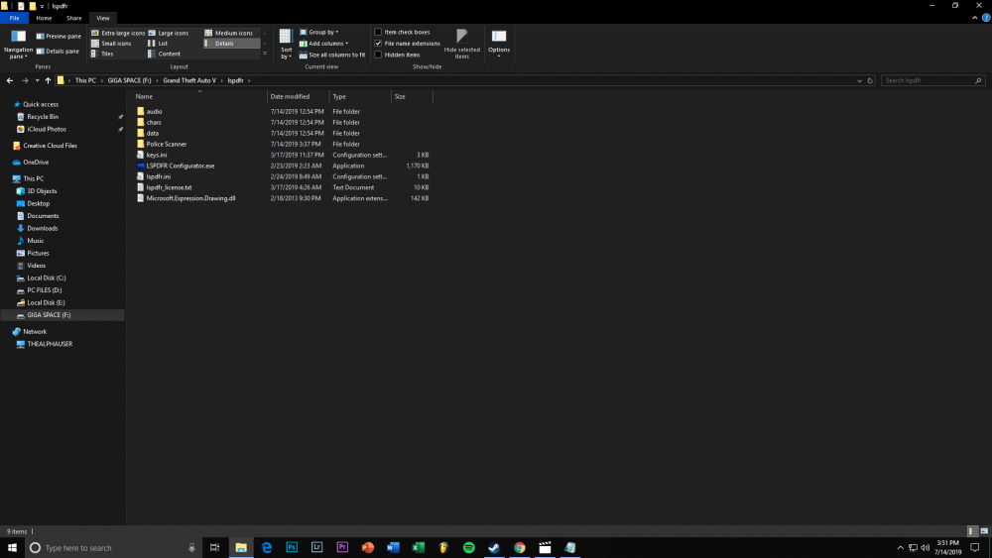The width and height of the screenshot is (992, 558).
Task: Open Spotify from the taskbar
Action: (469, 547)
